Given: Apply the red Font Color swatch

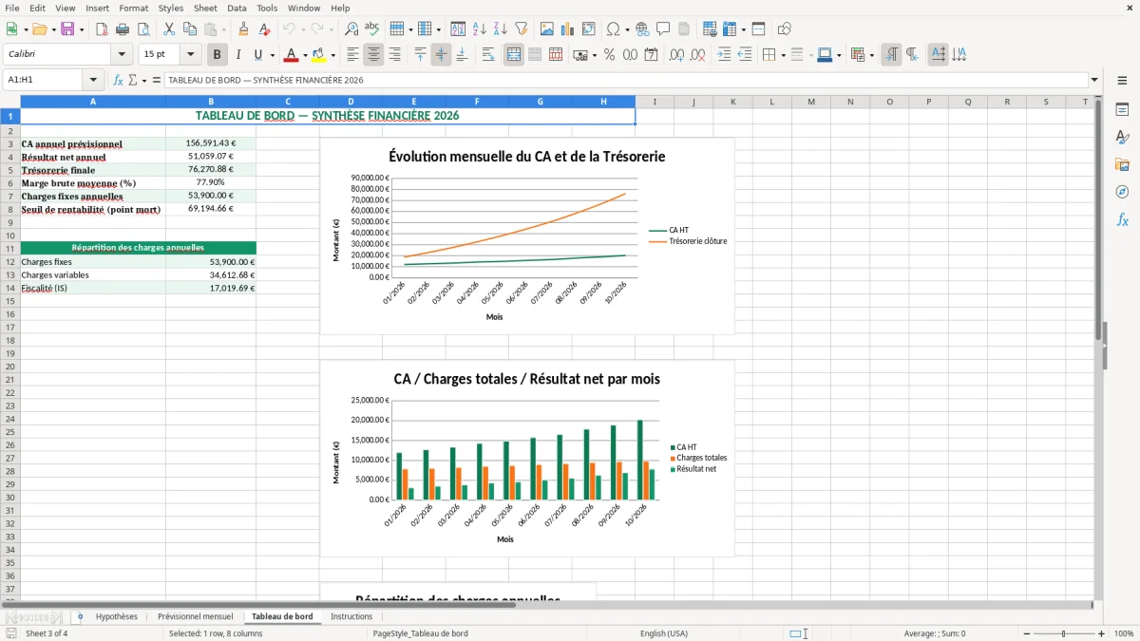Looking at the screenshot, I should 292,55.
